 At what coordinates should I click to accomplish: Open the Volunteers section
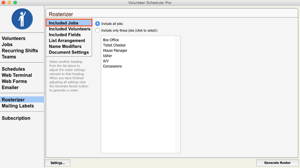(13, 38)
